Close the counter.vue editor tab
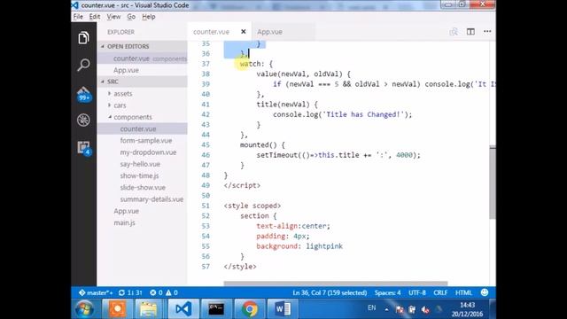Viewport: 567px width, 319px height. click(244, 32)
